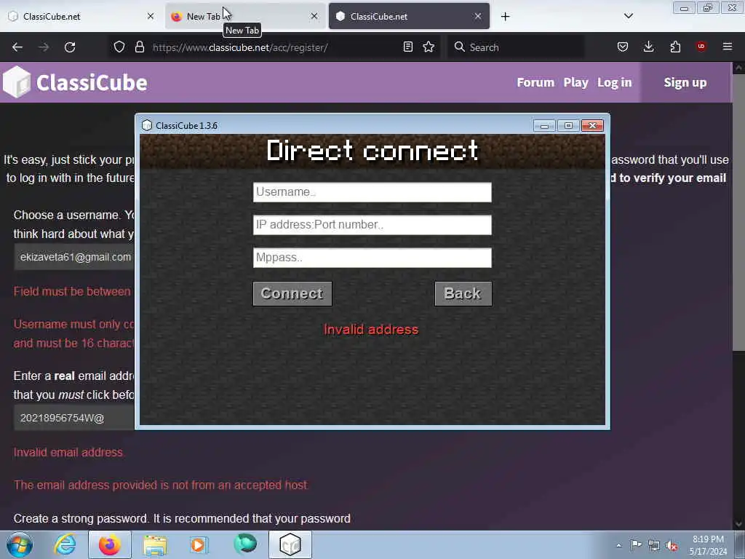The height and width of the screenshot is (559, 745).
Task: List all tabs dropdown arrow
Action: point(628,16)
